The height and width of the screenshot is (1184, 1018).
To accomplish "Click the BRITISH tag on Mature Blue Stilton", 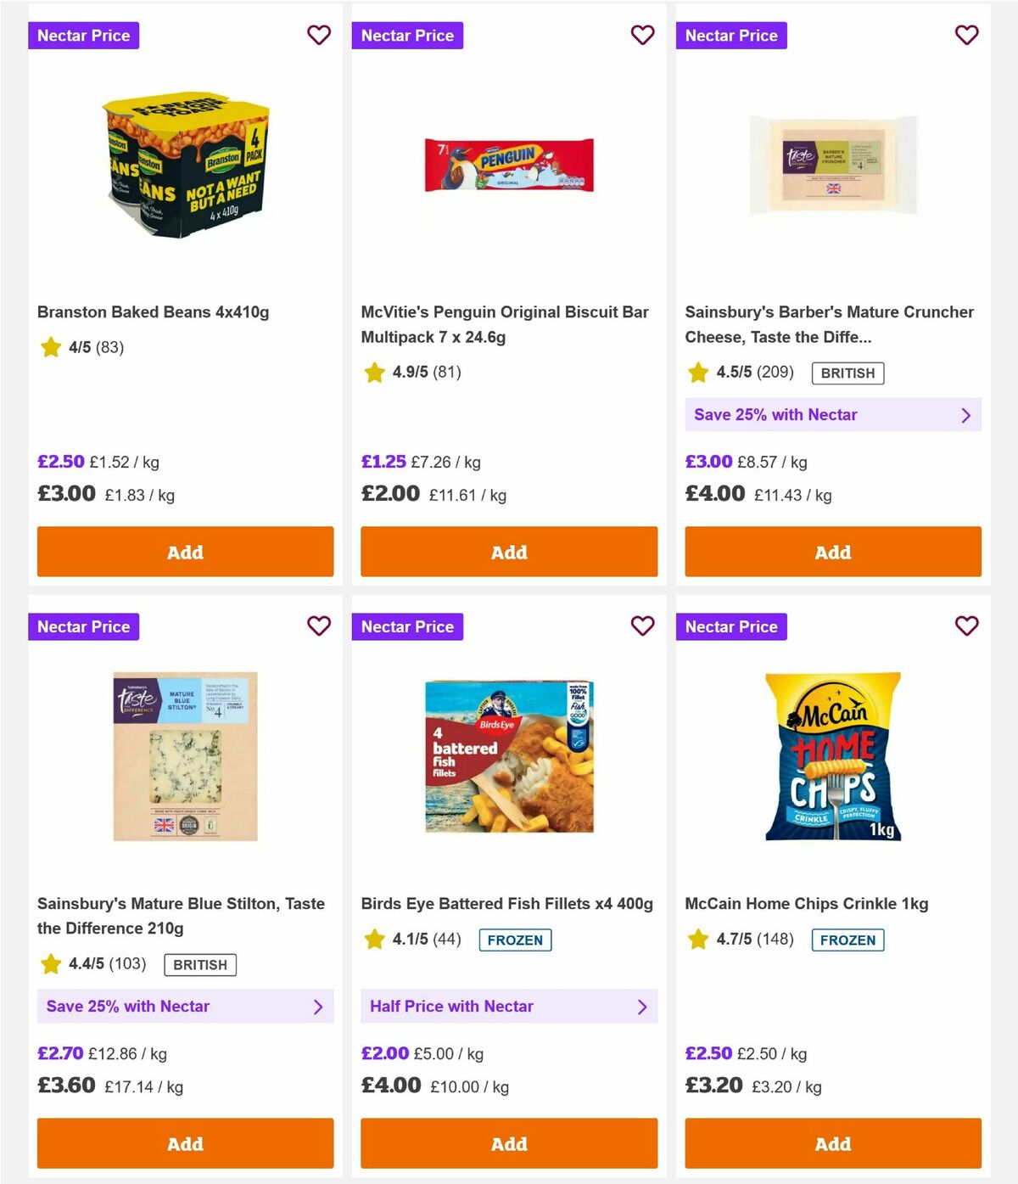I will coord(199,965).
